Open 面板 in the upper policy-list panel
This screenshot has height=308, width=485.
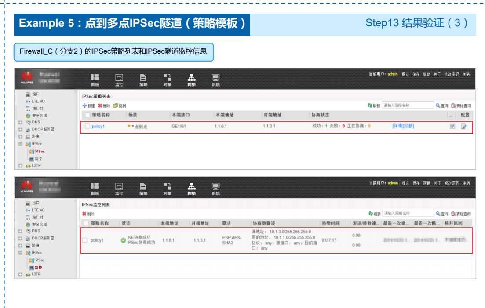point(95,80)
